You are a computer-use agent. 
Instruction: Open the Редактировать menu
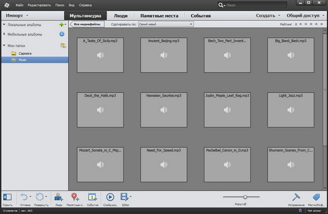[39, 5]
